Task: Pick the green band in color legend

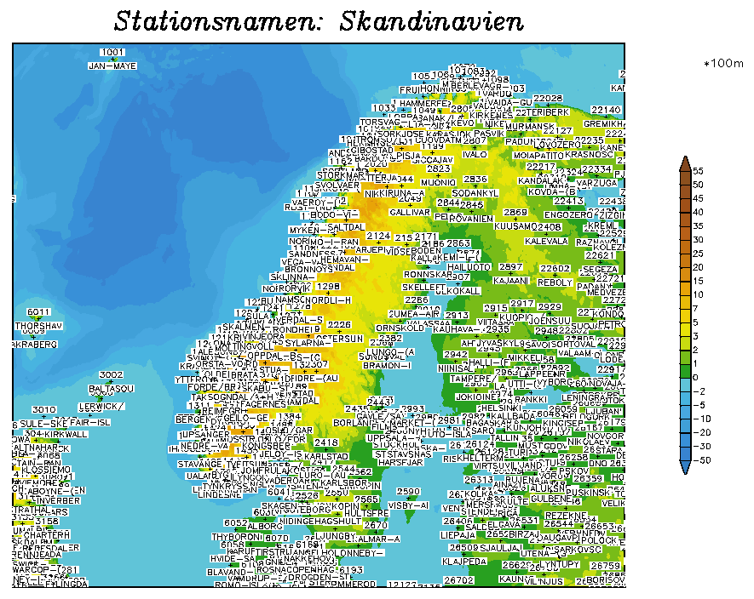Action: coord(685,371)
